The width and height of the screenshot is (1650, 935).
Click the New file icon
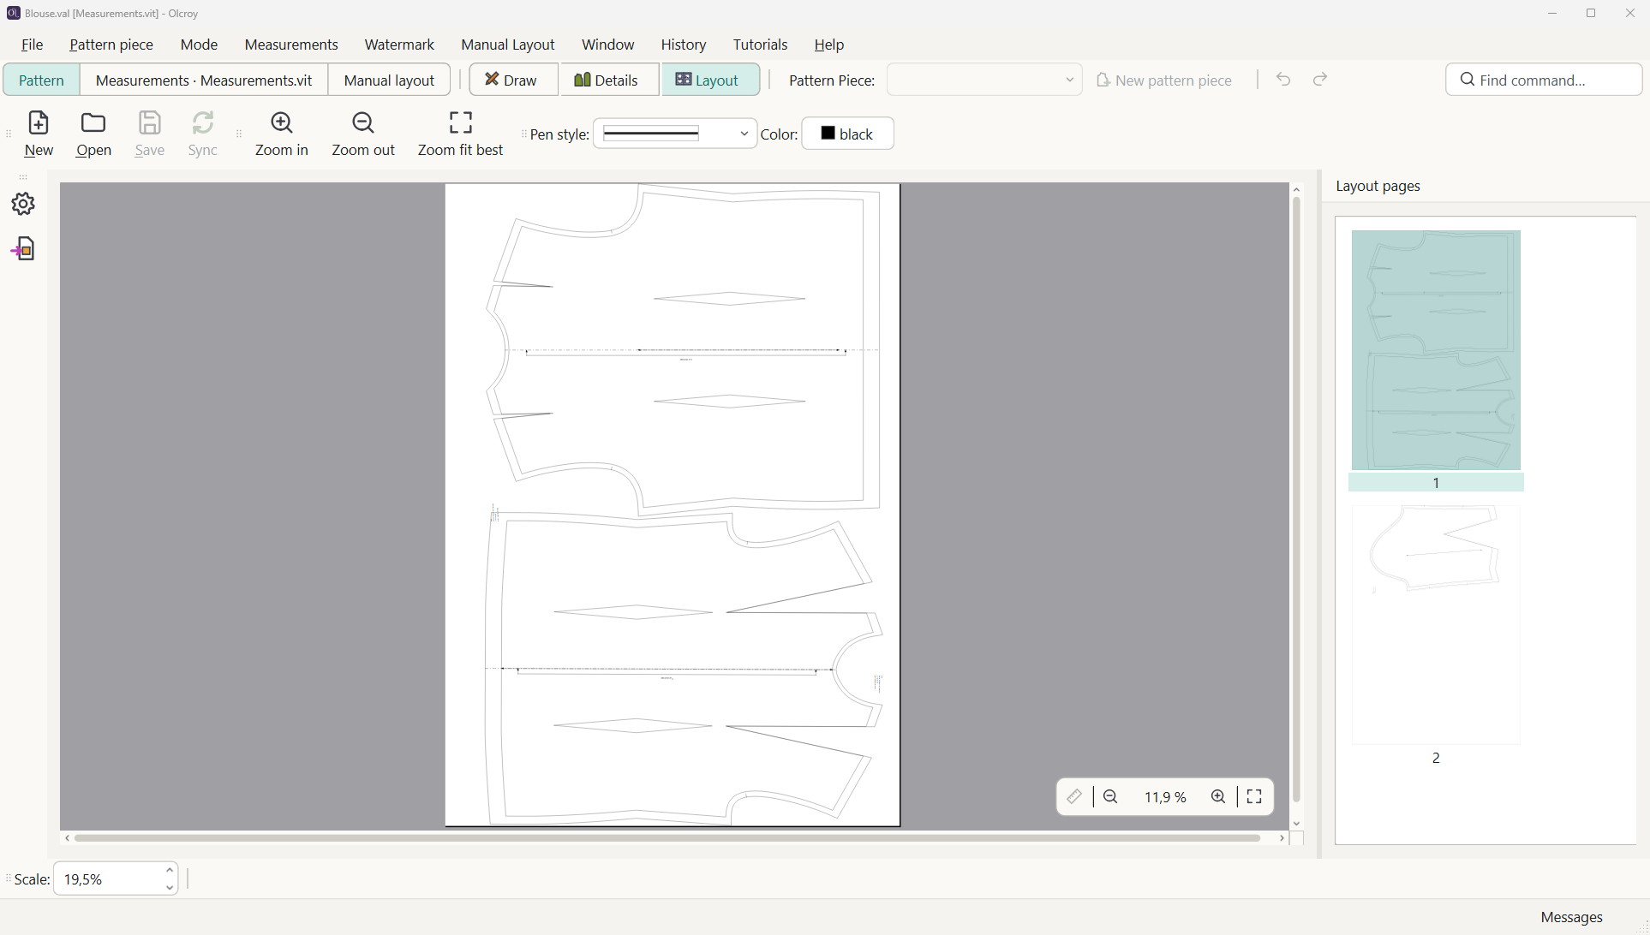pos(39,134)
